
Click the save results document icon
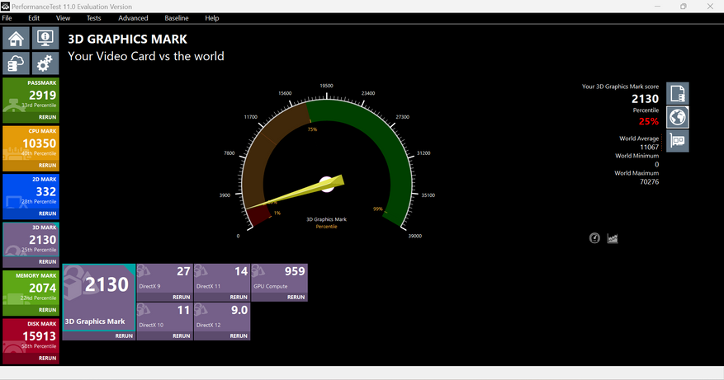point(678,93)
